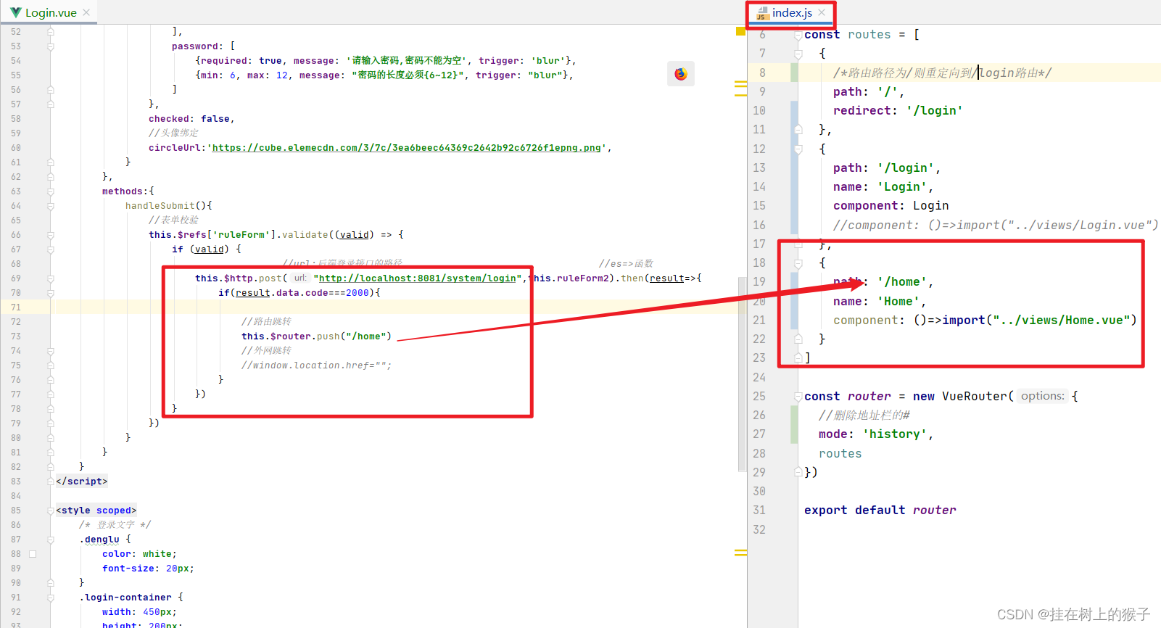1161x628 pixels.
Task: Collapse the VueRouter constructor block at line 25
Action: pos(798,397)
